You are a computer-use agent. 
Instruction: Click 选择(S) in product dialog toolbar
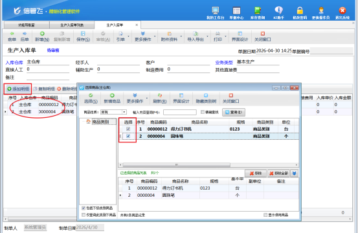pyautogui.click(x=91, y=98)
